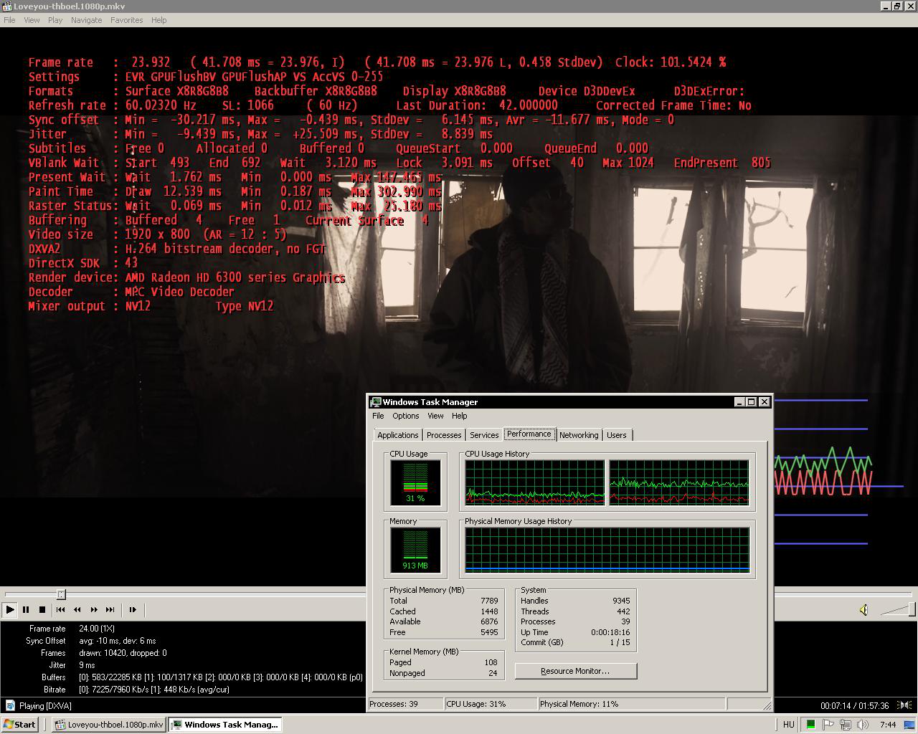Screen dimensions: 918x734
Task: Click the Frame rate 24.00 (1X) statistic
Action: 97,629
